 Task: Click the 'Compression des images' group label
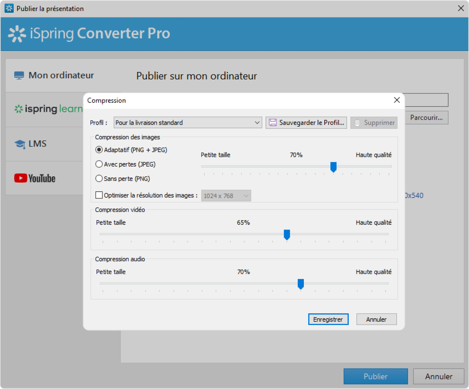128,137
